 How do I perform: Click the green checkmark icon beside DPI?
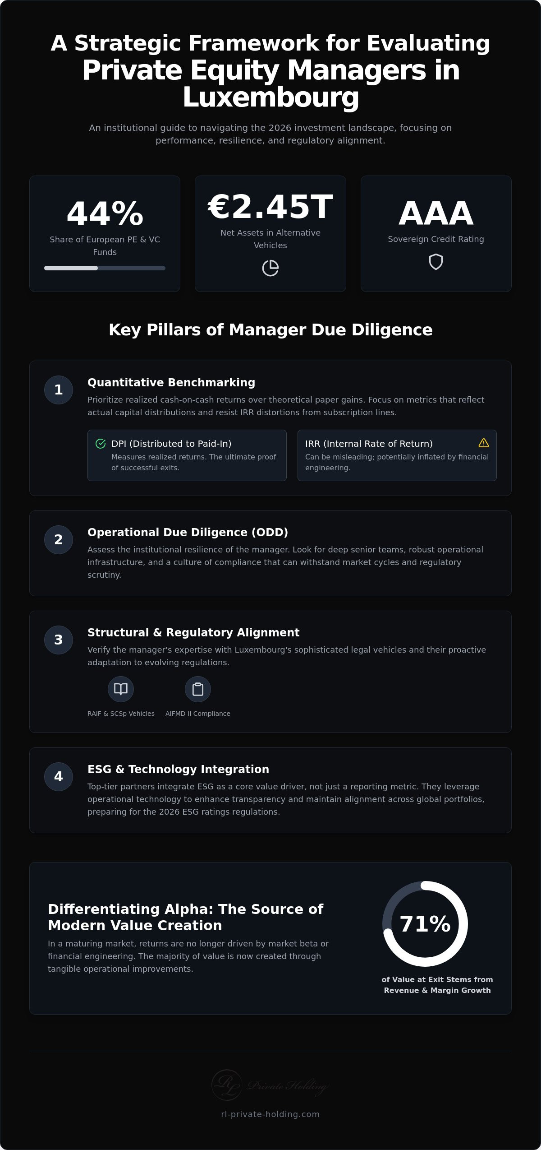pos(101,444)
